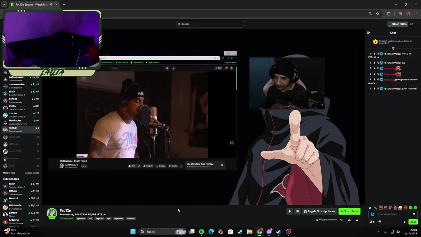The width and height of the screenshot is (421, 237).
Task: Select the Fac12p Stream browser tab
Action: 31,5
